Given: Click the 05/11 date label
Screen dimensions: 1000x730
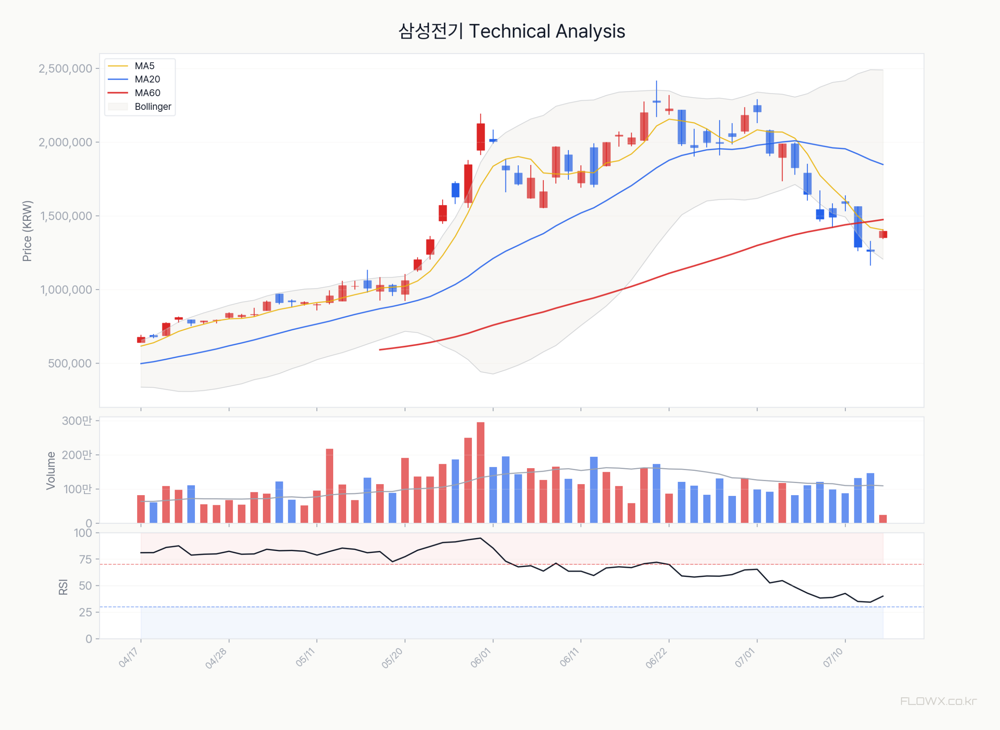Looking at the screenshot, I should tap(305, 657).
